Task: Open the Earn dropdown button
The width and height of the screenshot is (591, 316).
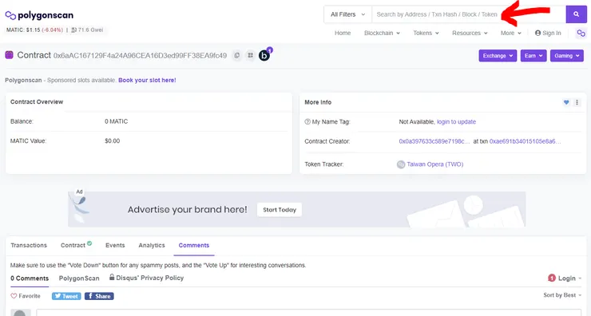Action: click(x=533, y=56)
